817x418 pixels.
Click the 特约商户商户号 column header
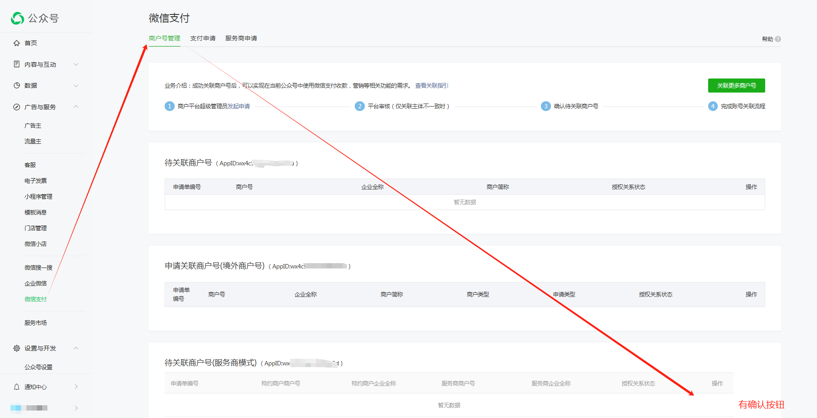pos(281,383)
